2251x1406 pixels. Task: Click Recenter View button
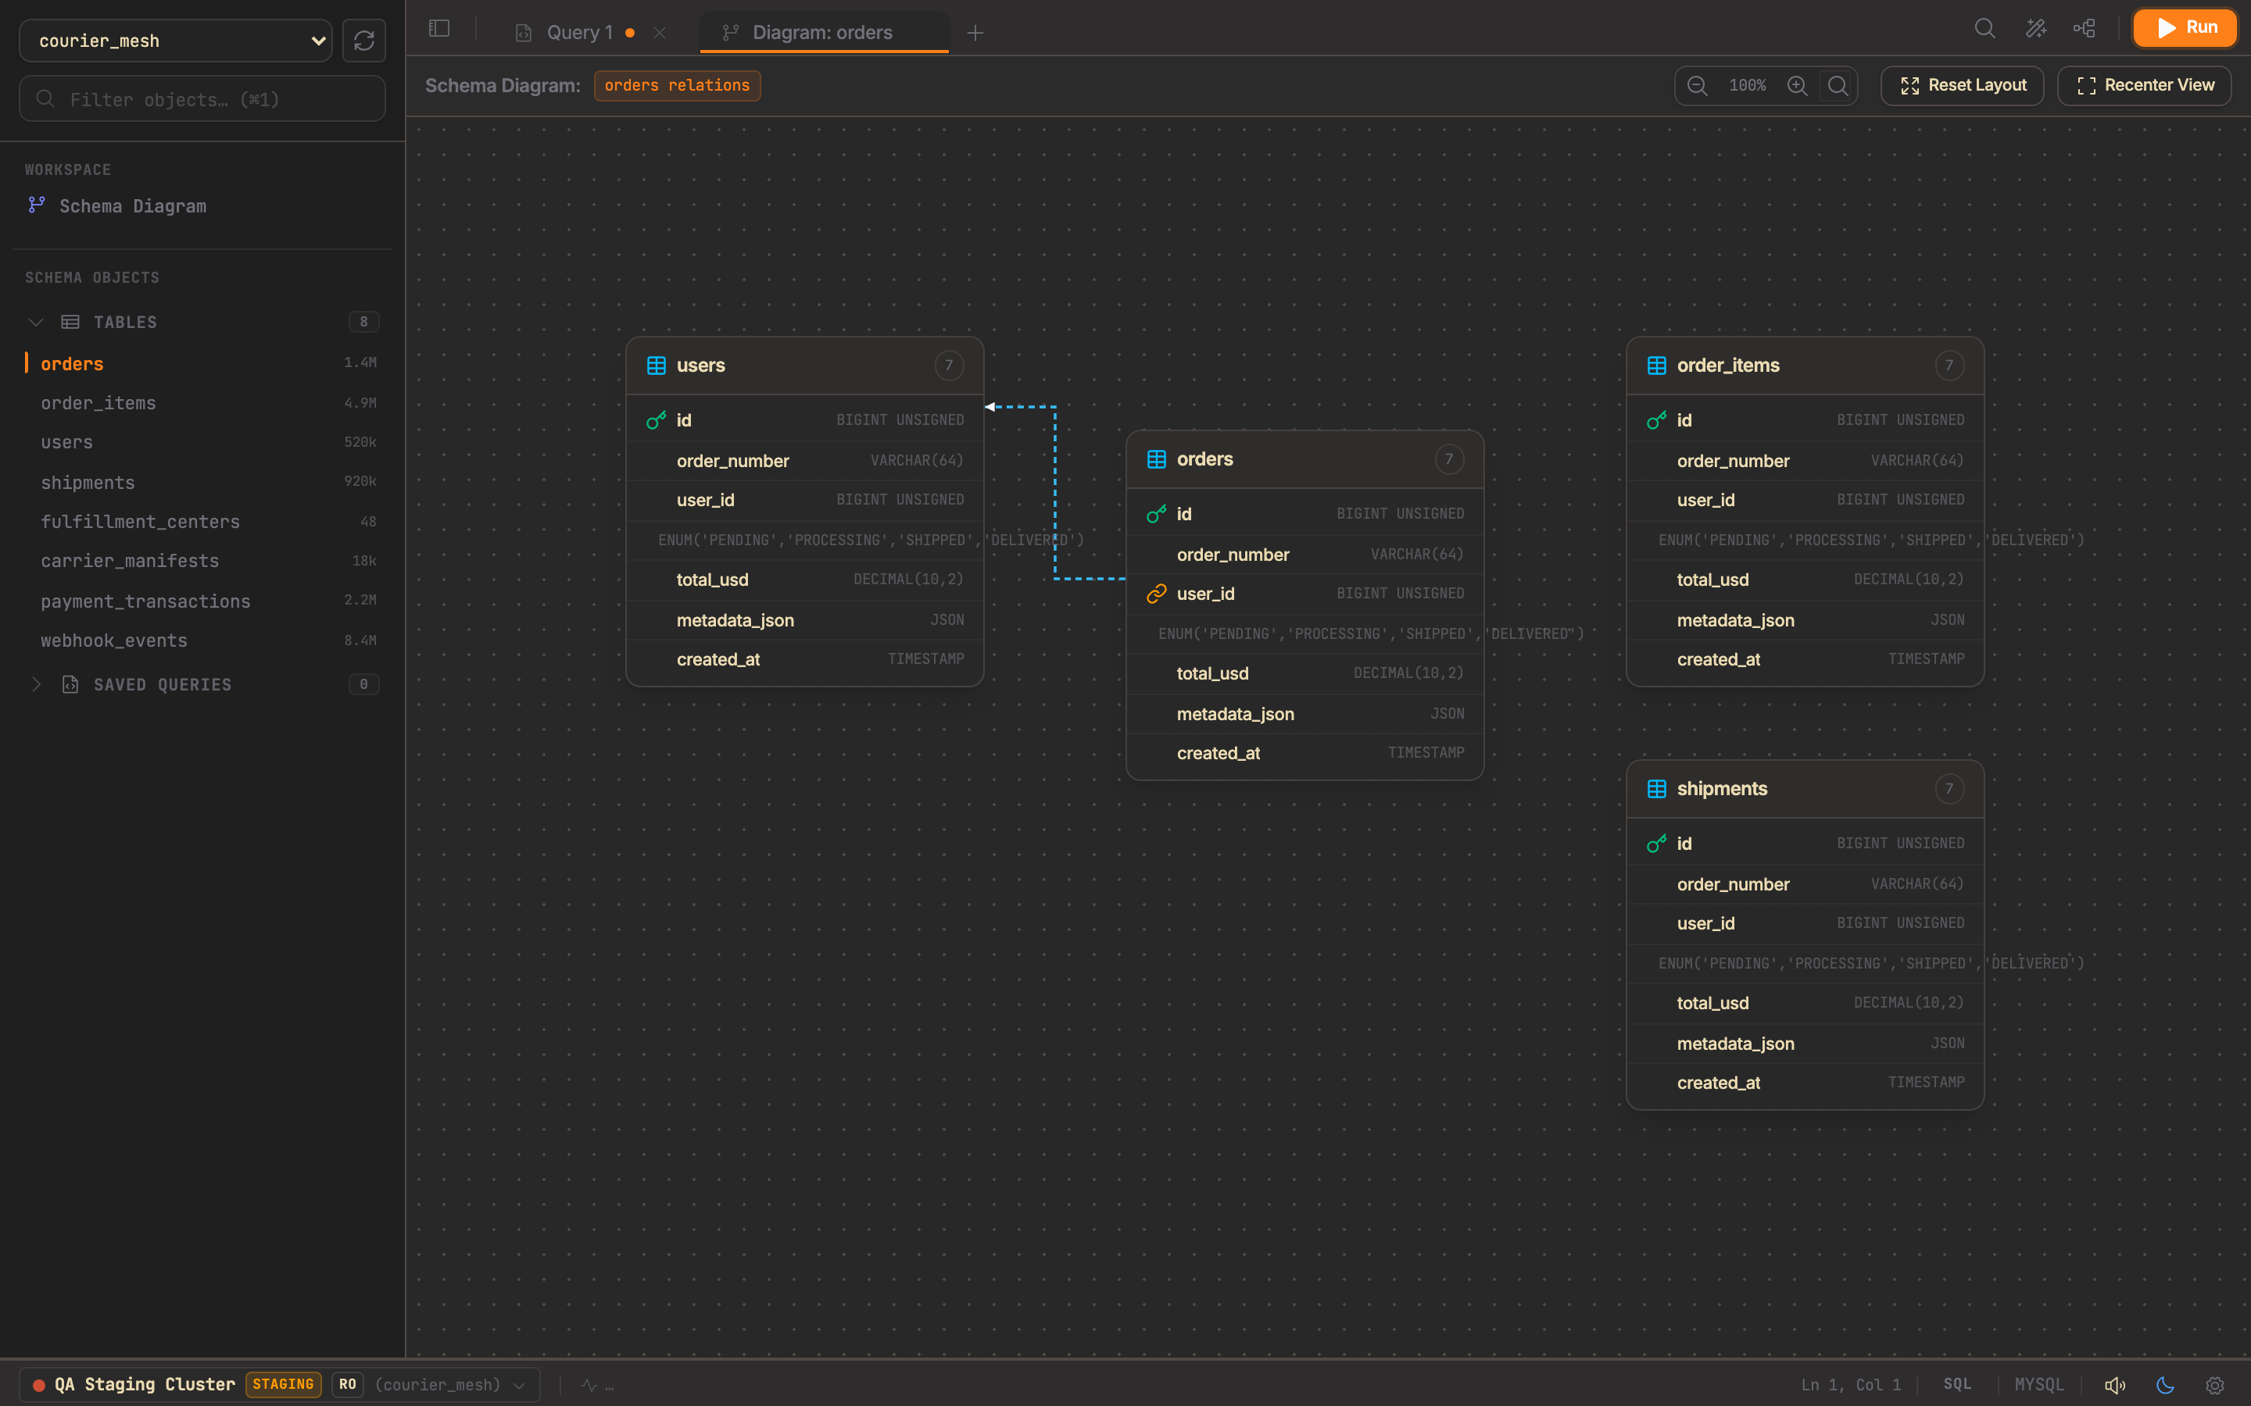(x=2145, y=86)
